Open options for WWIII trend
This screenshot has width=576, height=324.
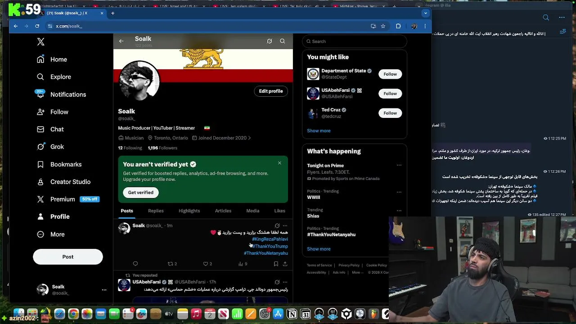399,192
